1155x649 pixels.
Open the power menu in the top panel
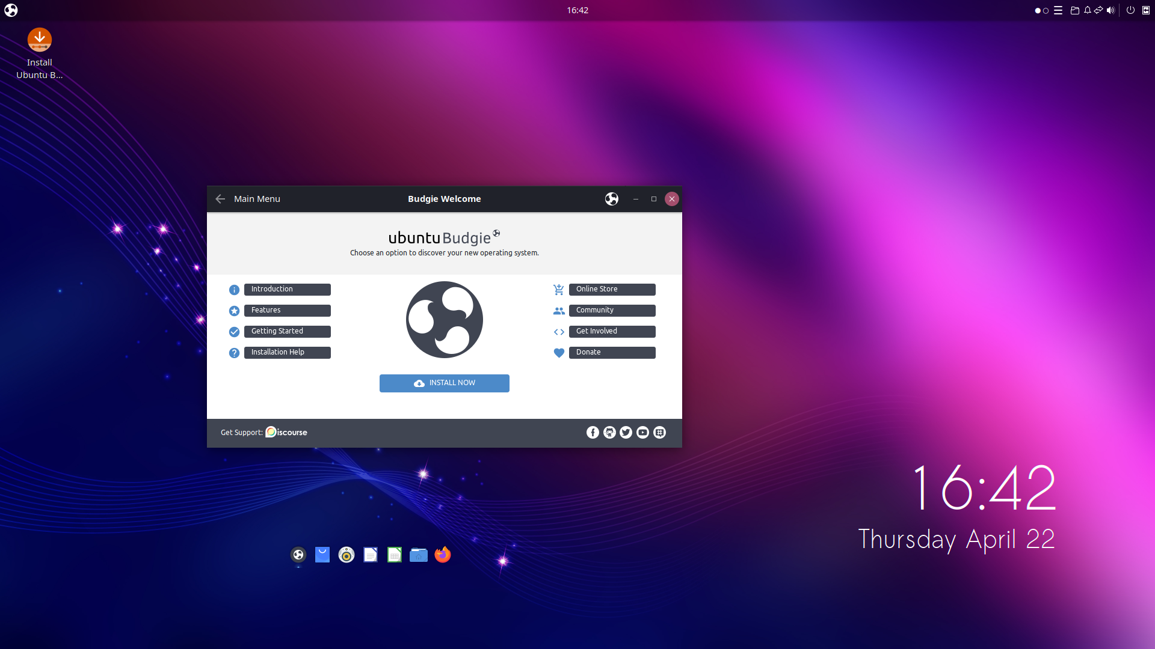[1130, 10]
